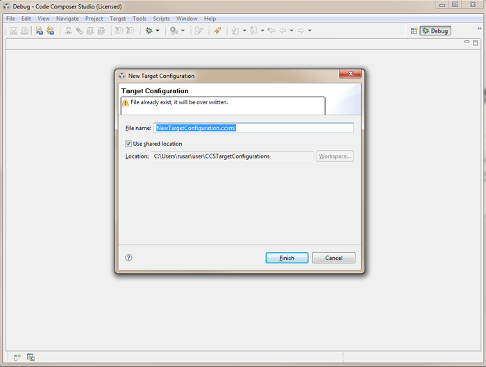Image resolution: width=486 pixels, height=367 pixels.
Task: Open the Debug launch dropdown arrow
Action: click(x=158, y=31)
